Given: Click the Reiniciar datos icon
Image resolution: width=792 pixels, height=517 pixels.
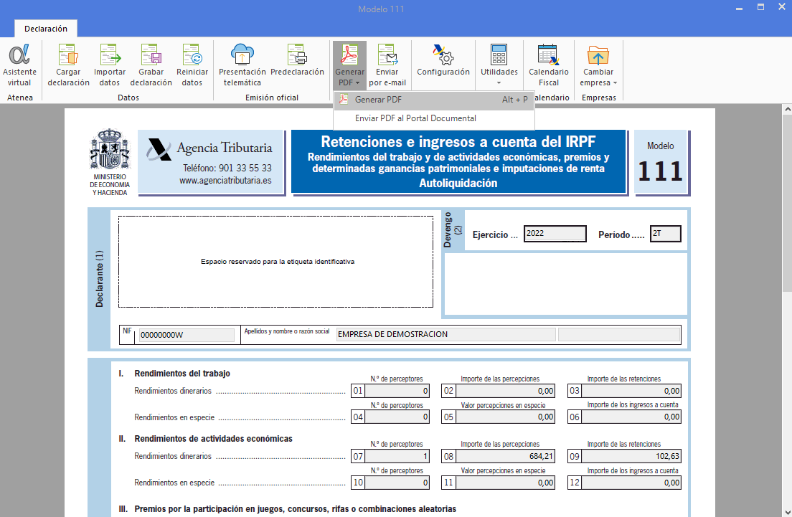Looking at the screenshot, I should coord(192,55).
